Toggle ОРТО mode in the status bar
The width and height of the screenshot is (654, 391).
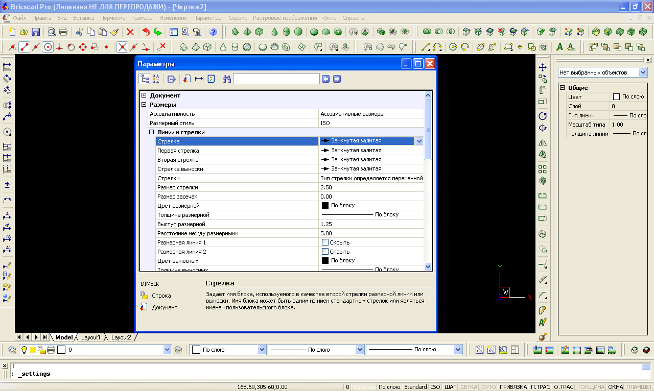488,387
